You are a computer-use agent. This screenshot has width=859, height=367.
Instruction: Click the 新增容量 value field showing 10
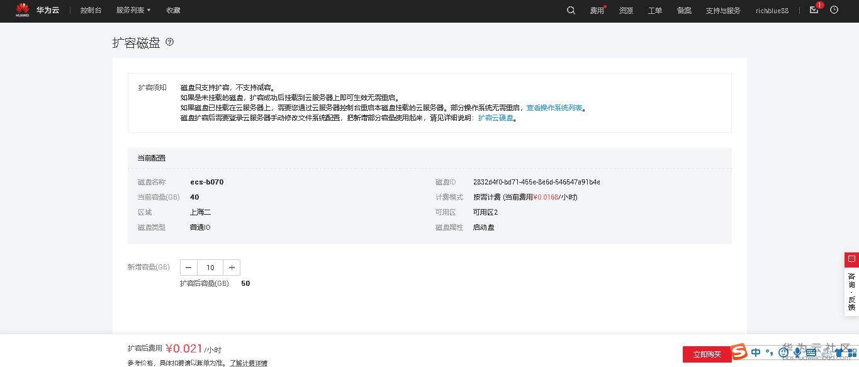tap(210, 268)
